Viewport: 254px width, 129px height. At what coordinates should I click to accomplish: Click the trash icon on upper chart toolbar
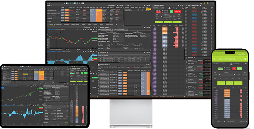(93, 30)
